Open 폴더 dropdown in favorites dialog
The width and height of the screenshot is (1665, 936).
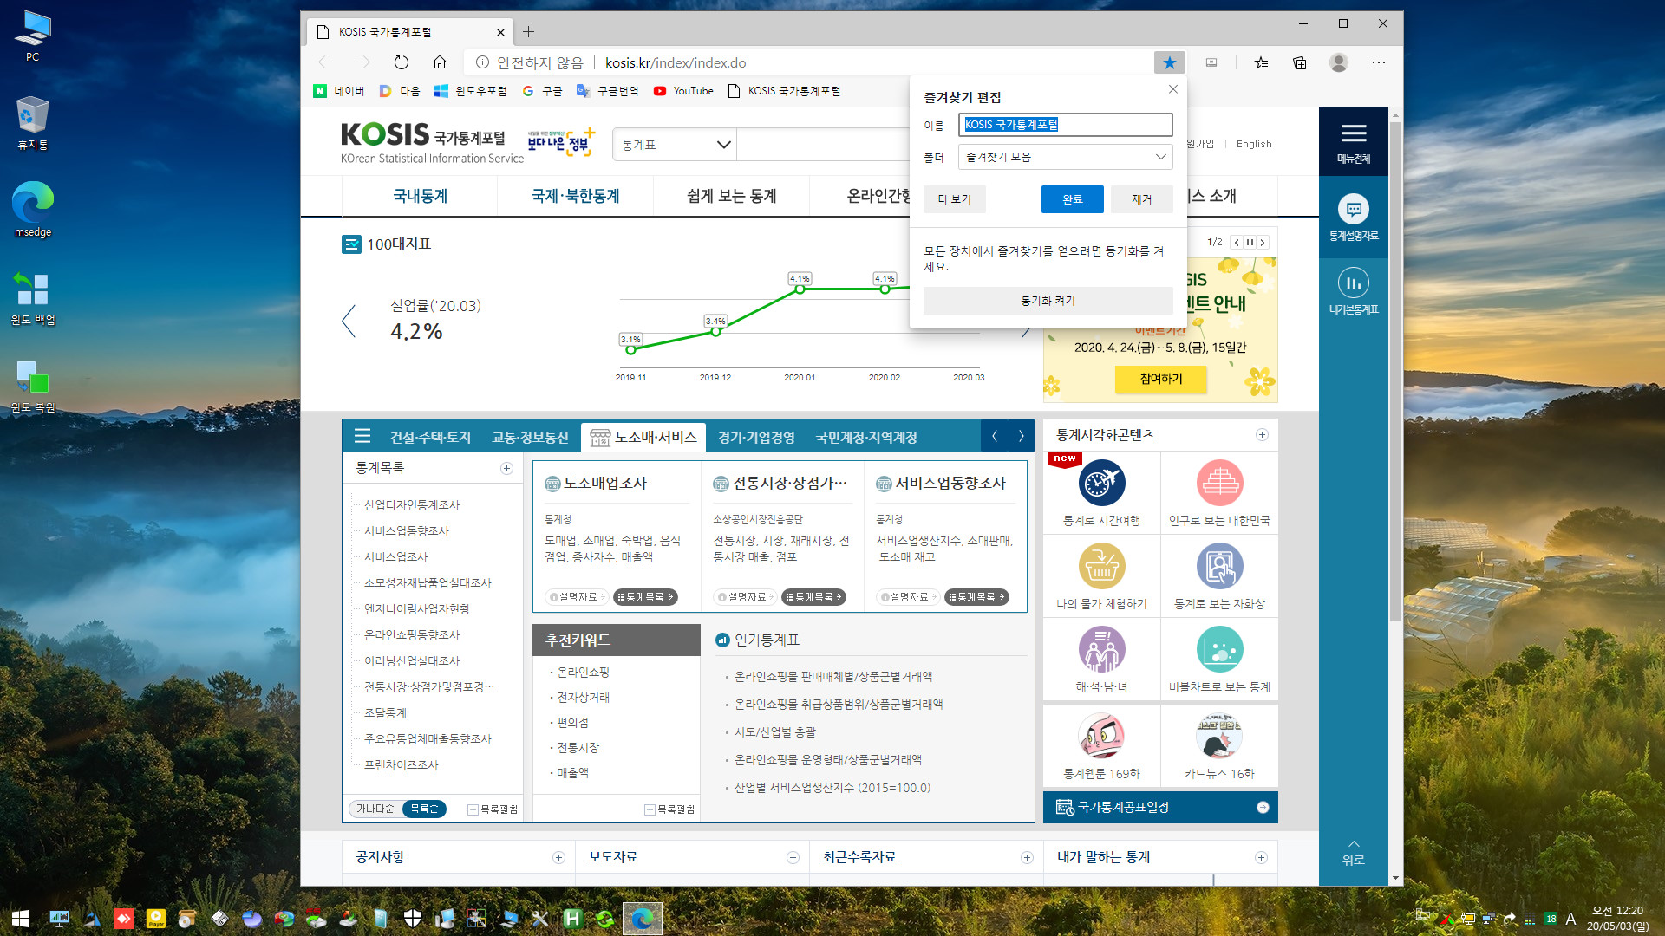tap(1065, 157)
